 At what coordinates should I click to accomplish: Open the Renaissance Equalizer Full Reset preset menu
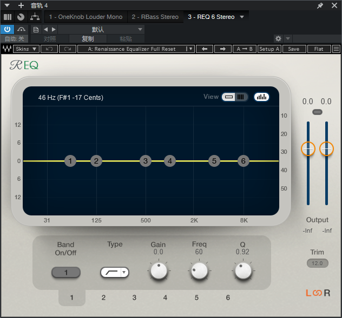click(x=136, y=49)
